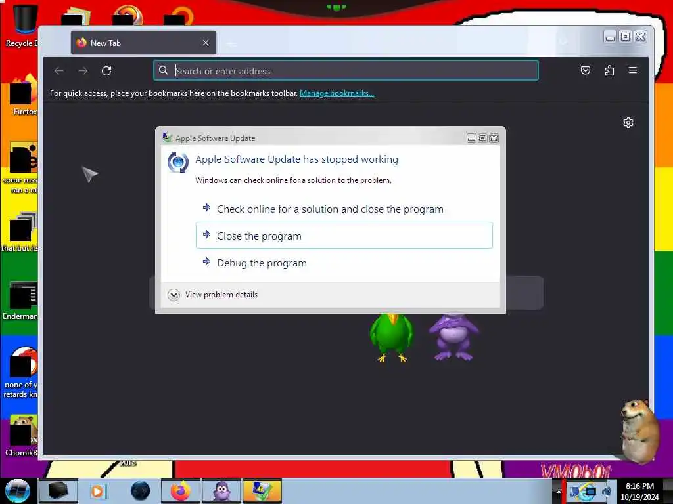Select the Firefox desktop shortcut
This screenshot has width=673, height=504.
[22, 95]
